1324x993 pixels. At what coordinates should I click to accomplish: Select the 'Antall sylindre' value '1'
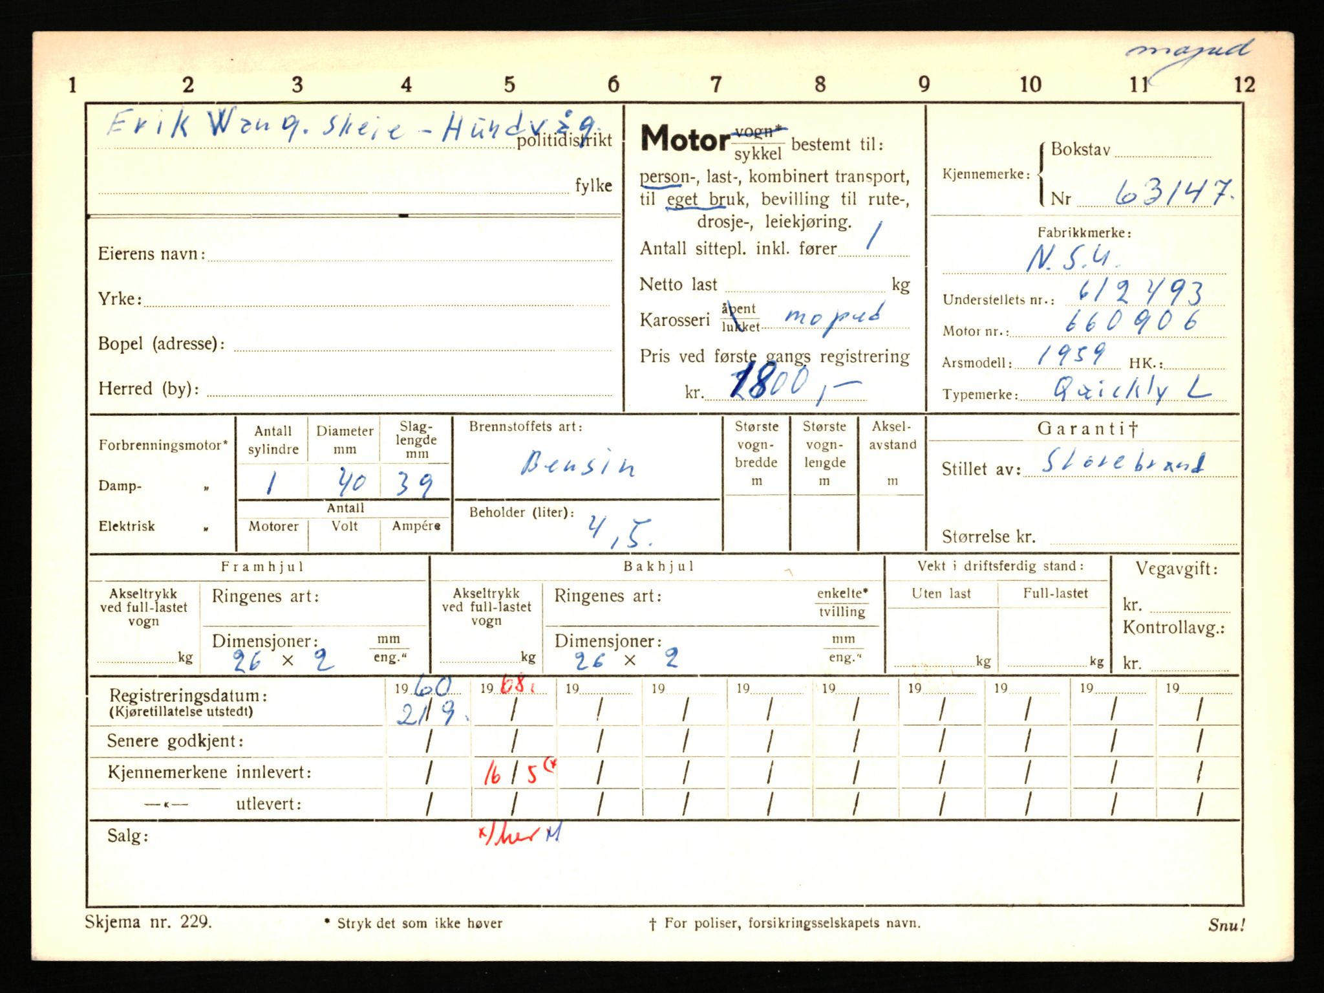pyautogui.click(x=272, y=483)
